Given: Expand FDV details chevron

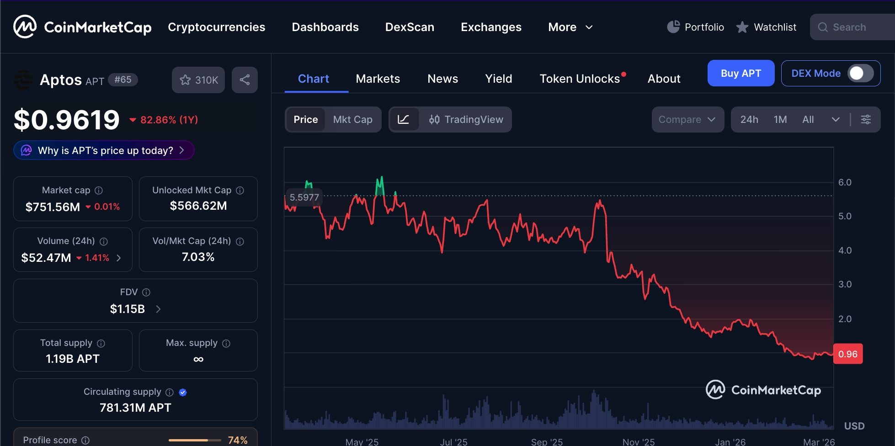Looking at the screenshot, I should click(158, 309).
